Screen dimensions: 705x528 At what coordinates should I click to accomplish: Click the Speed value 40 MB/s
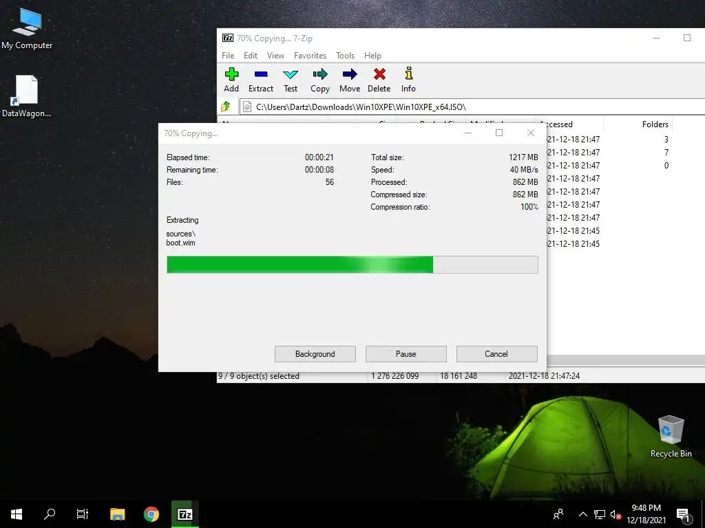[524, 170]
